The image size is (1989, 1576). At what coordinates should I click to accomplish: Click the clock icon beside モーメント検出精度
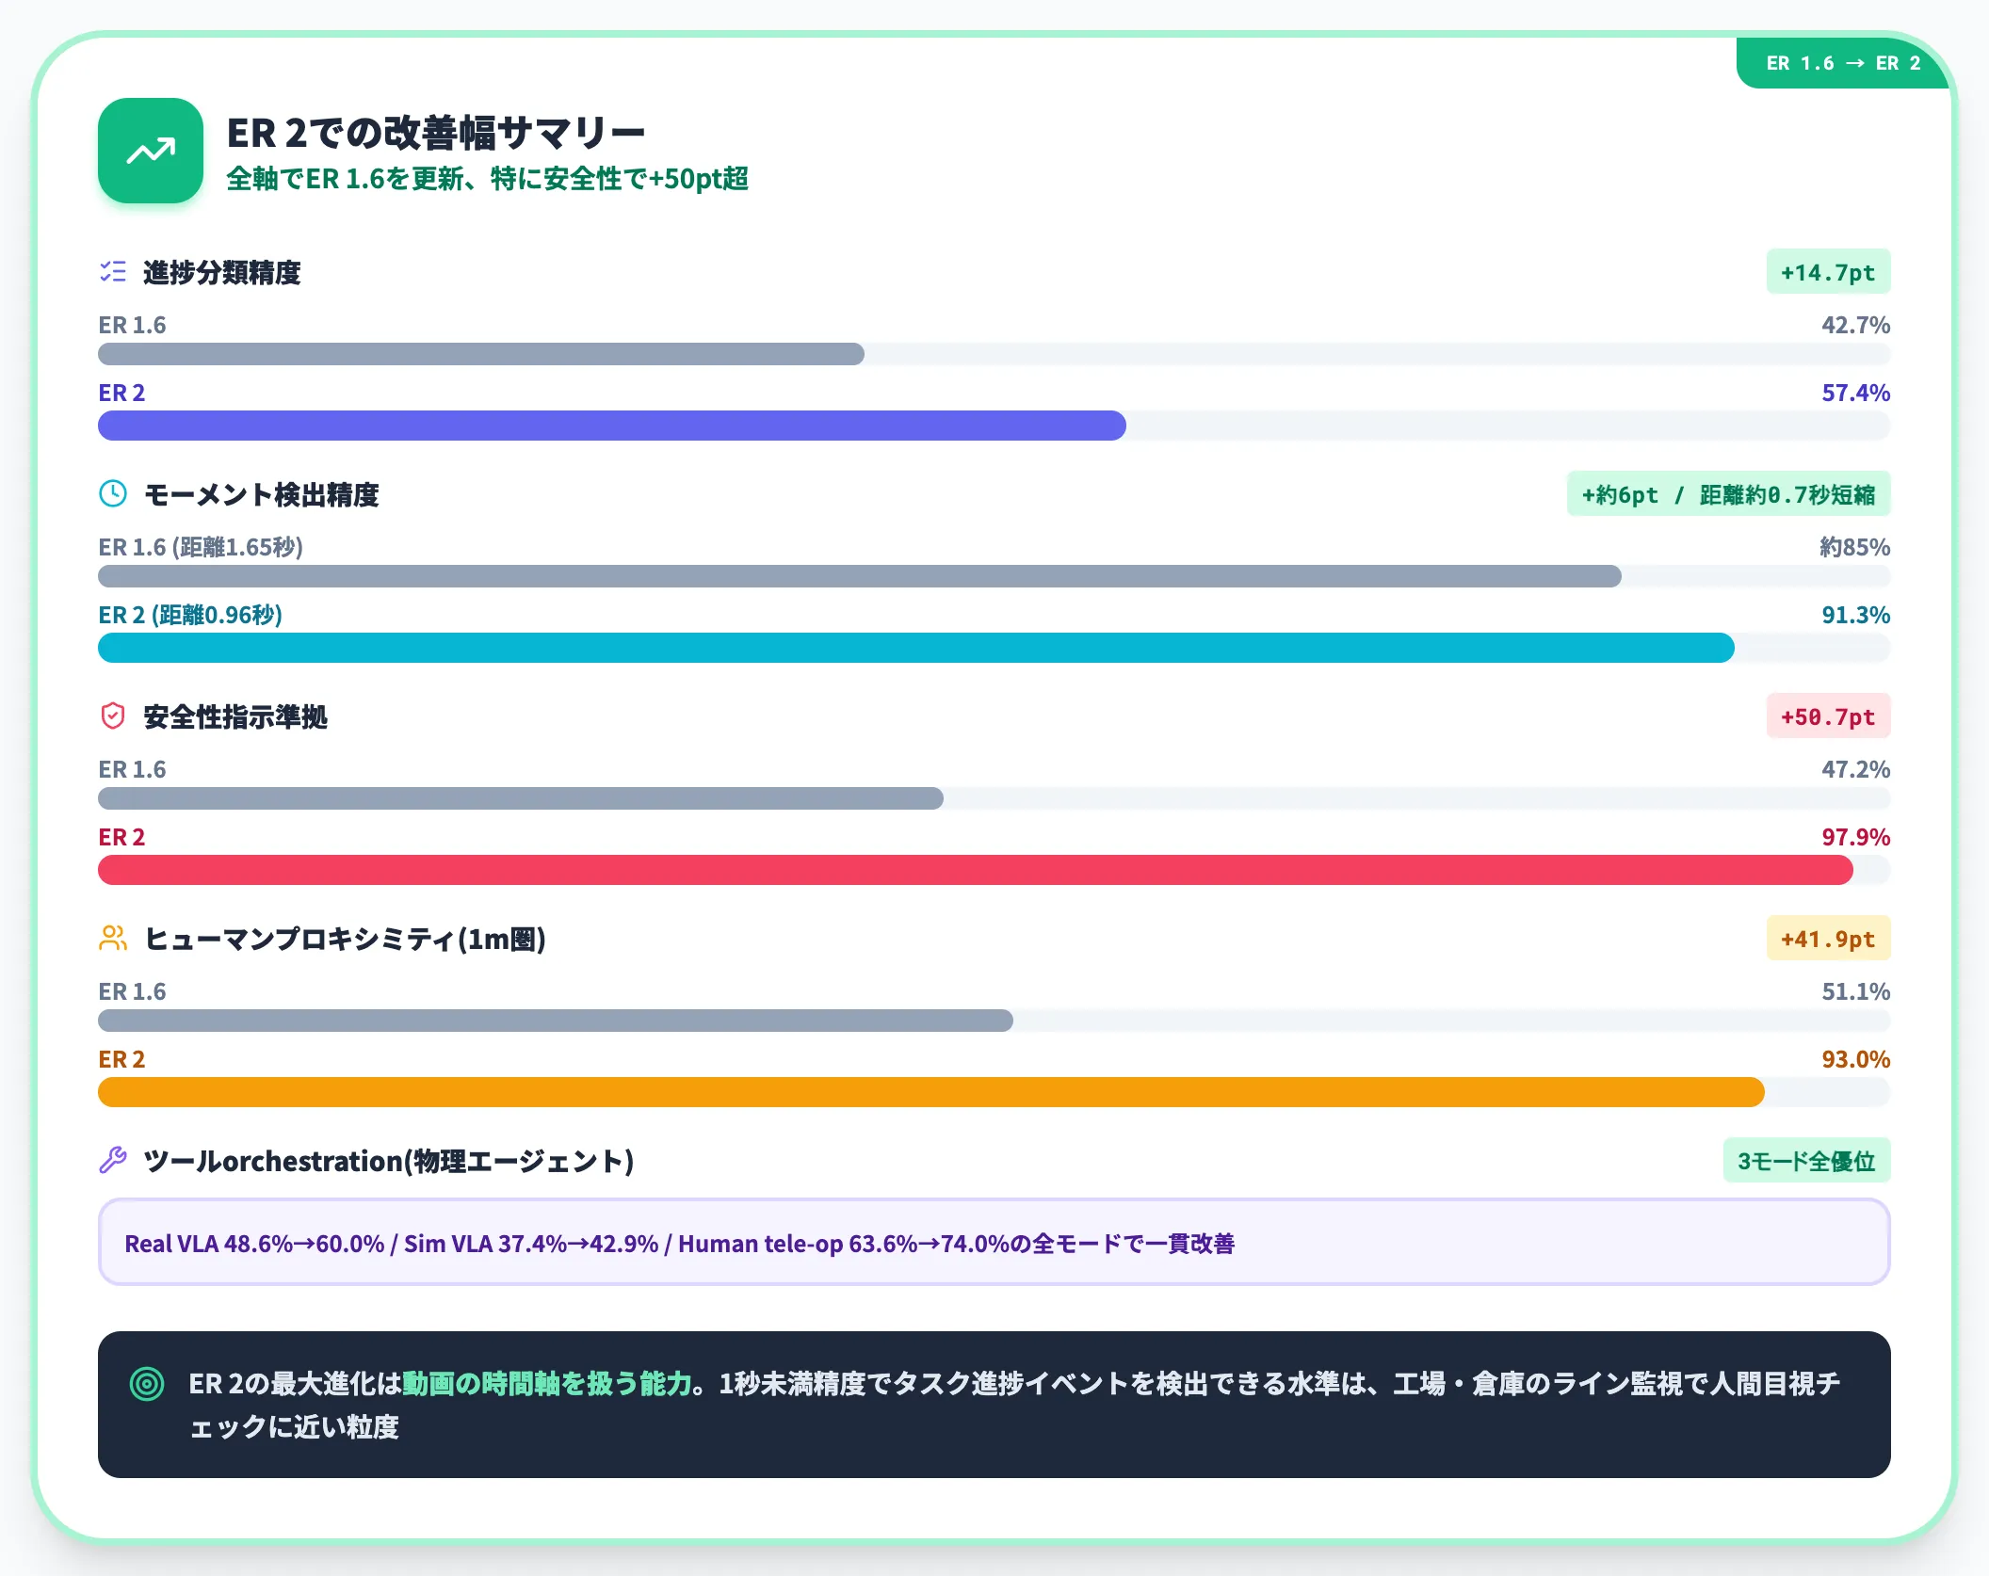tap(113, 494)
